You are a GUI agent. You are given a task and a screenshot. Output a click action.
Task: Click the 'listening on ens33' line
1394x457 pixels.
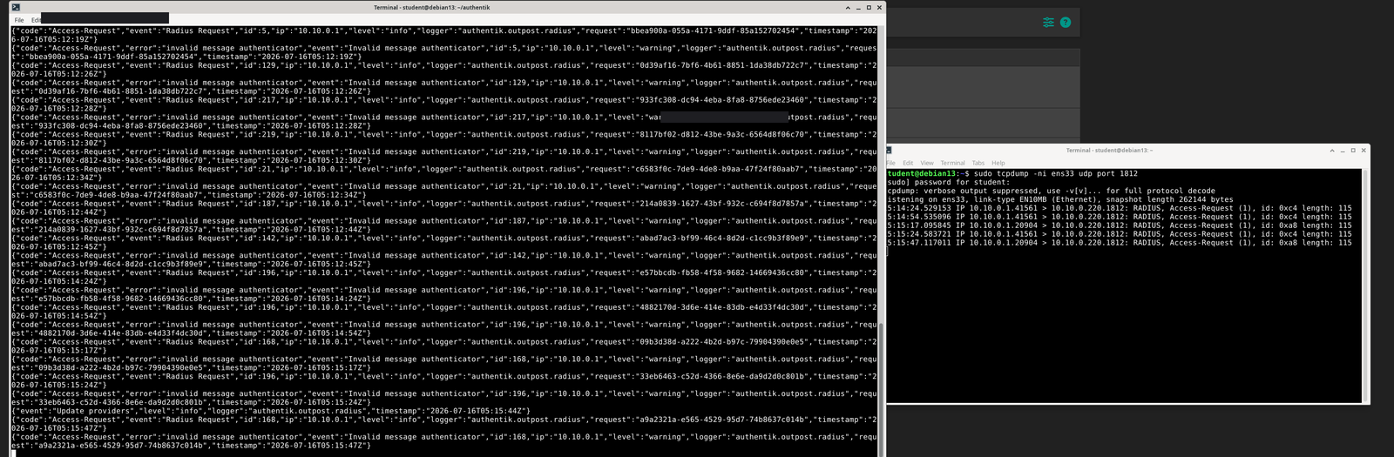pos(1060,199)
